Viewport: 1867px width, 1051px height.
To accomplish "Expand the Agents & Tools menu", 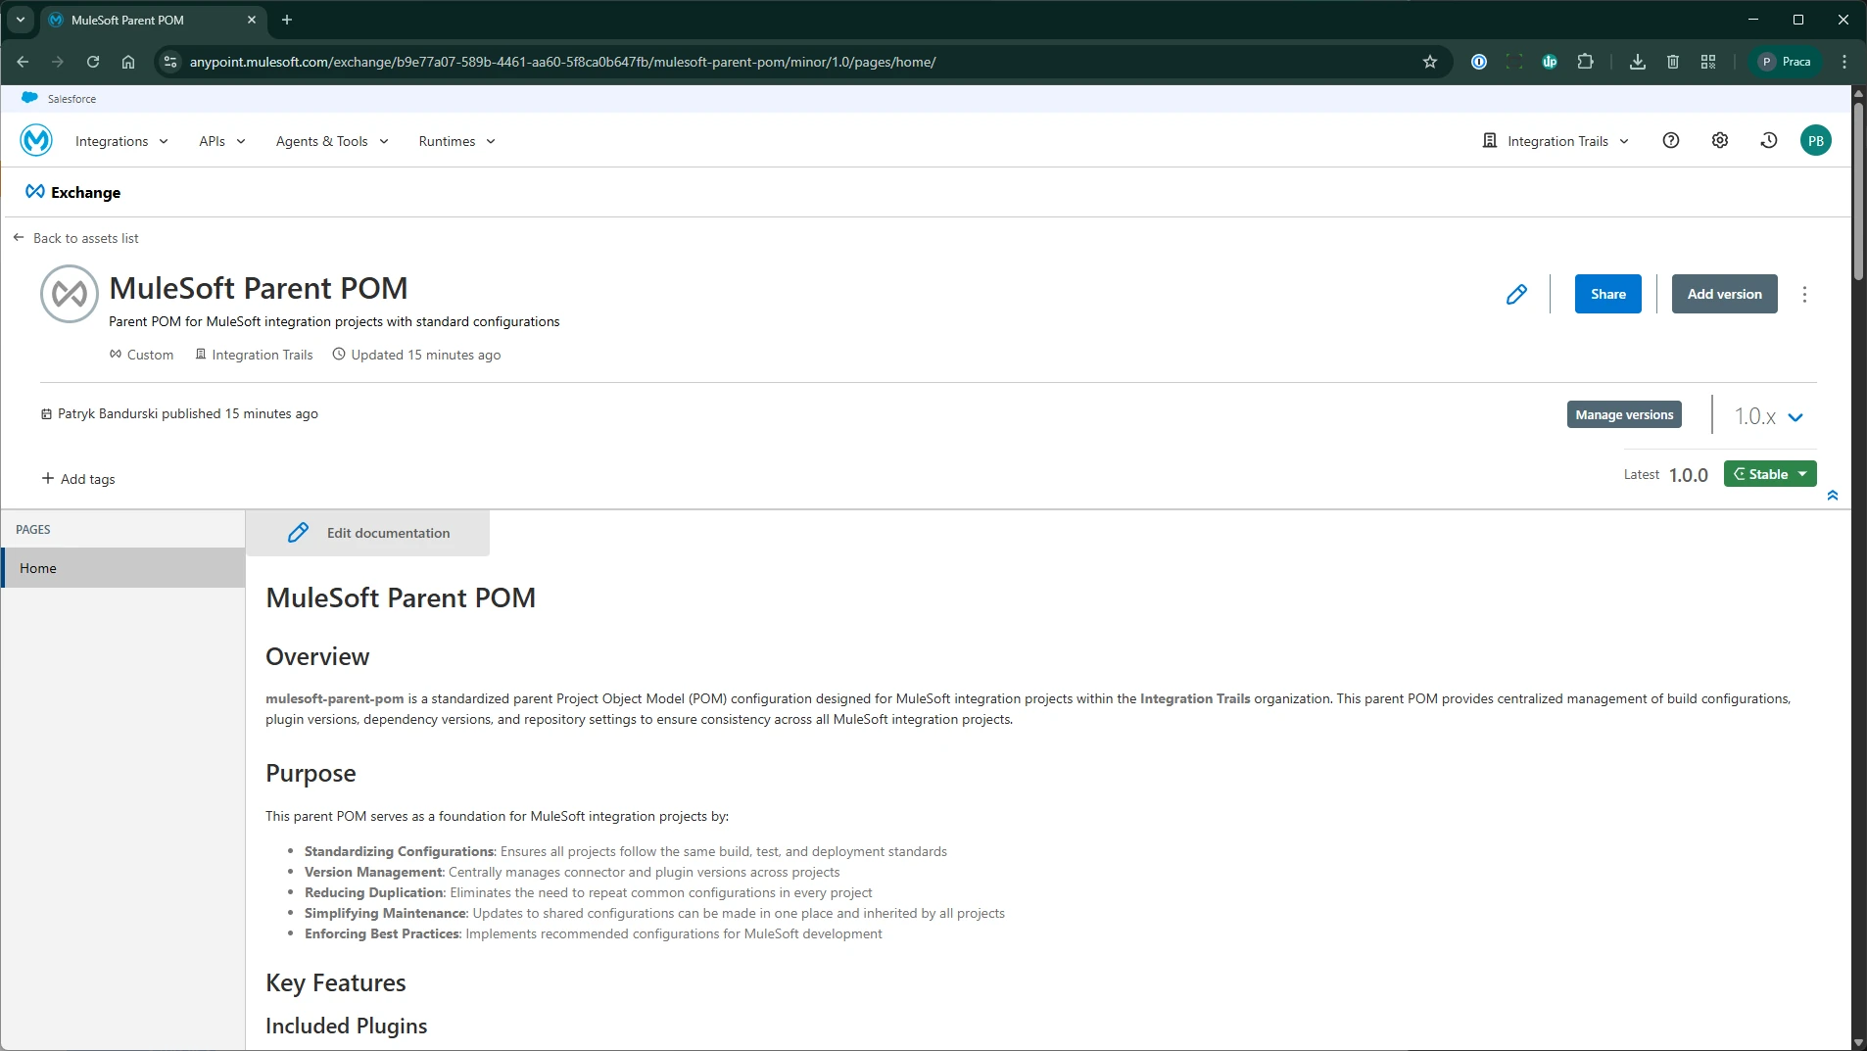I will pyautogui.click(x=332, y=141).
